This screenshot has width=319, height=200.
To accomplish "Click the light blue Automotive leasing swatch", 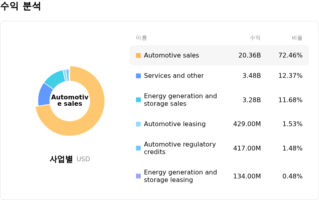I will 138,124.
